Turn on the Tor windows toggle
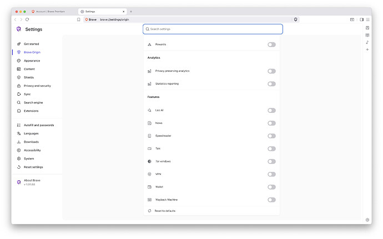The image size is (383, 239). click(x=271, y=162)
